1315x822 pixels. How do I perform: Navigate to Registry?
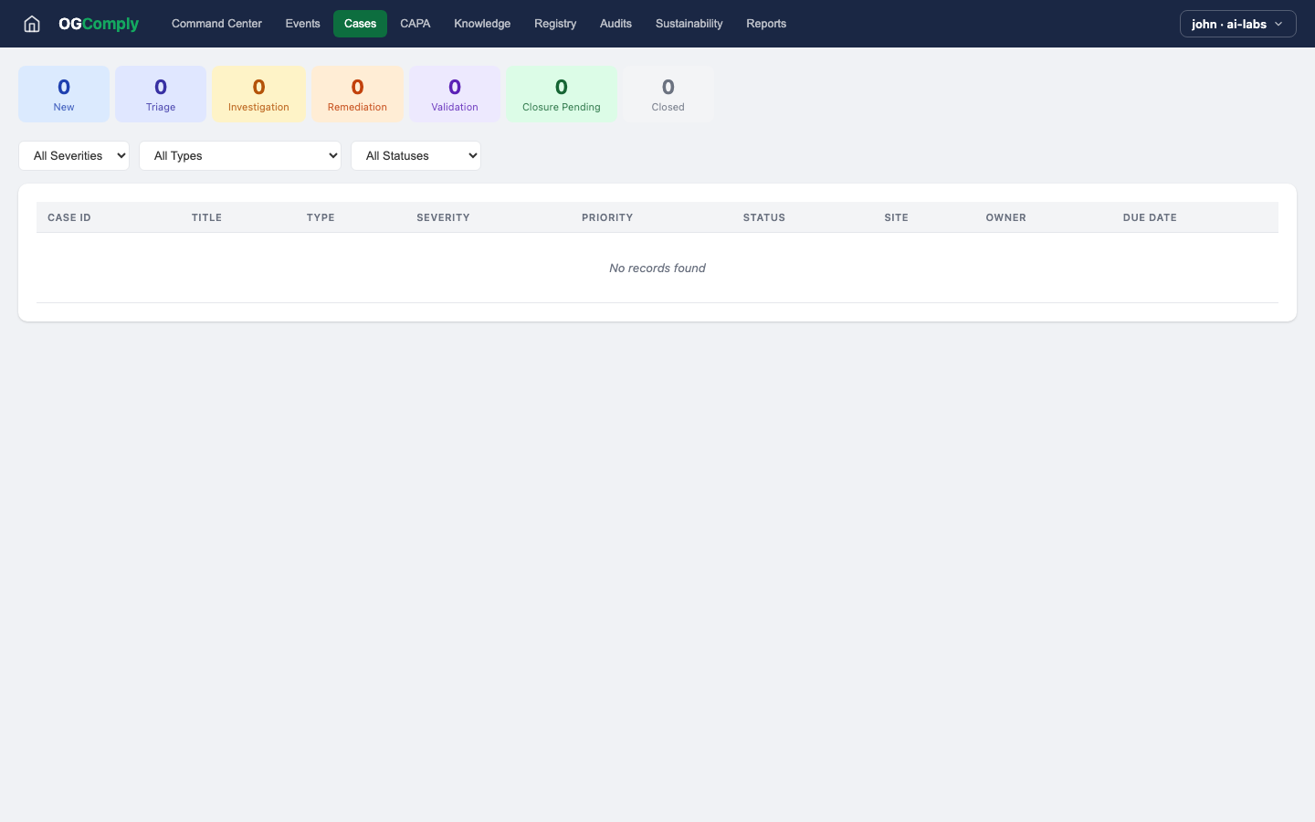coord(555,24)
